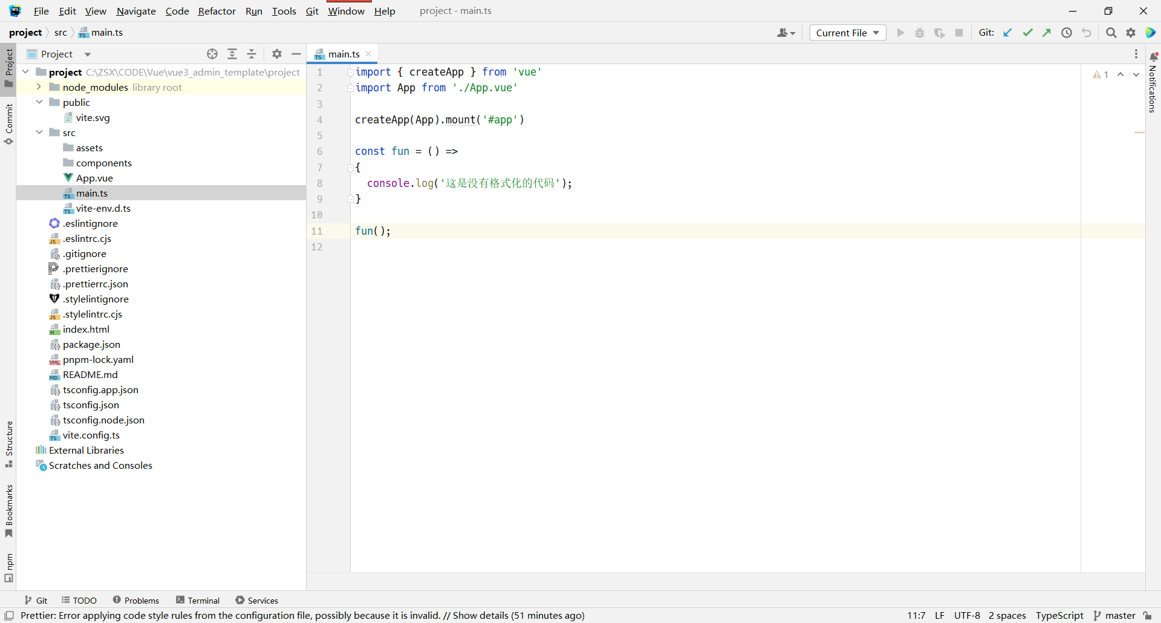This screenshot has height=623, width=1161.
Task: Open Notifications side panel
Action: click(1153, 82)
